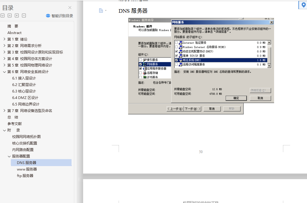Click the 服务器配置 label in the outline
Viewport: 307px width, 203px height.
[x=21, y=156]
